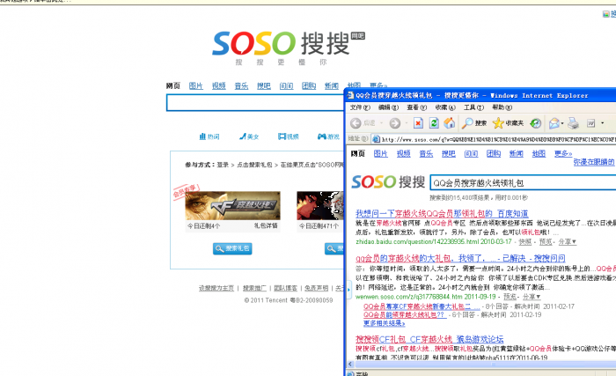Expand the Forward button history dropdown arrow
The image size is (616, 376).
(x=406, y=123)
